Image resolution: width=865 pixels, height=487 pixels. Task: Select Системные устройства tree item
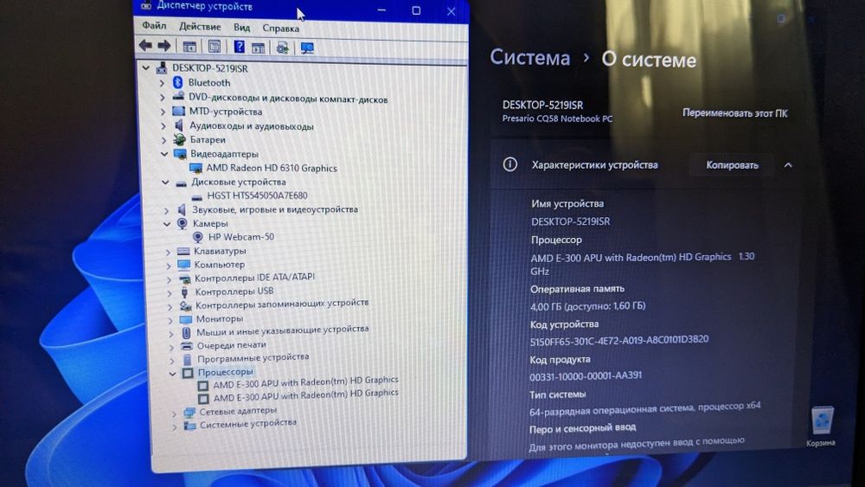pos(247,424)
